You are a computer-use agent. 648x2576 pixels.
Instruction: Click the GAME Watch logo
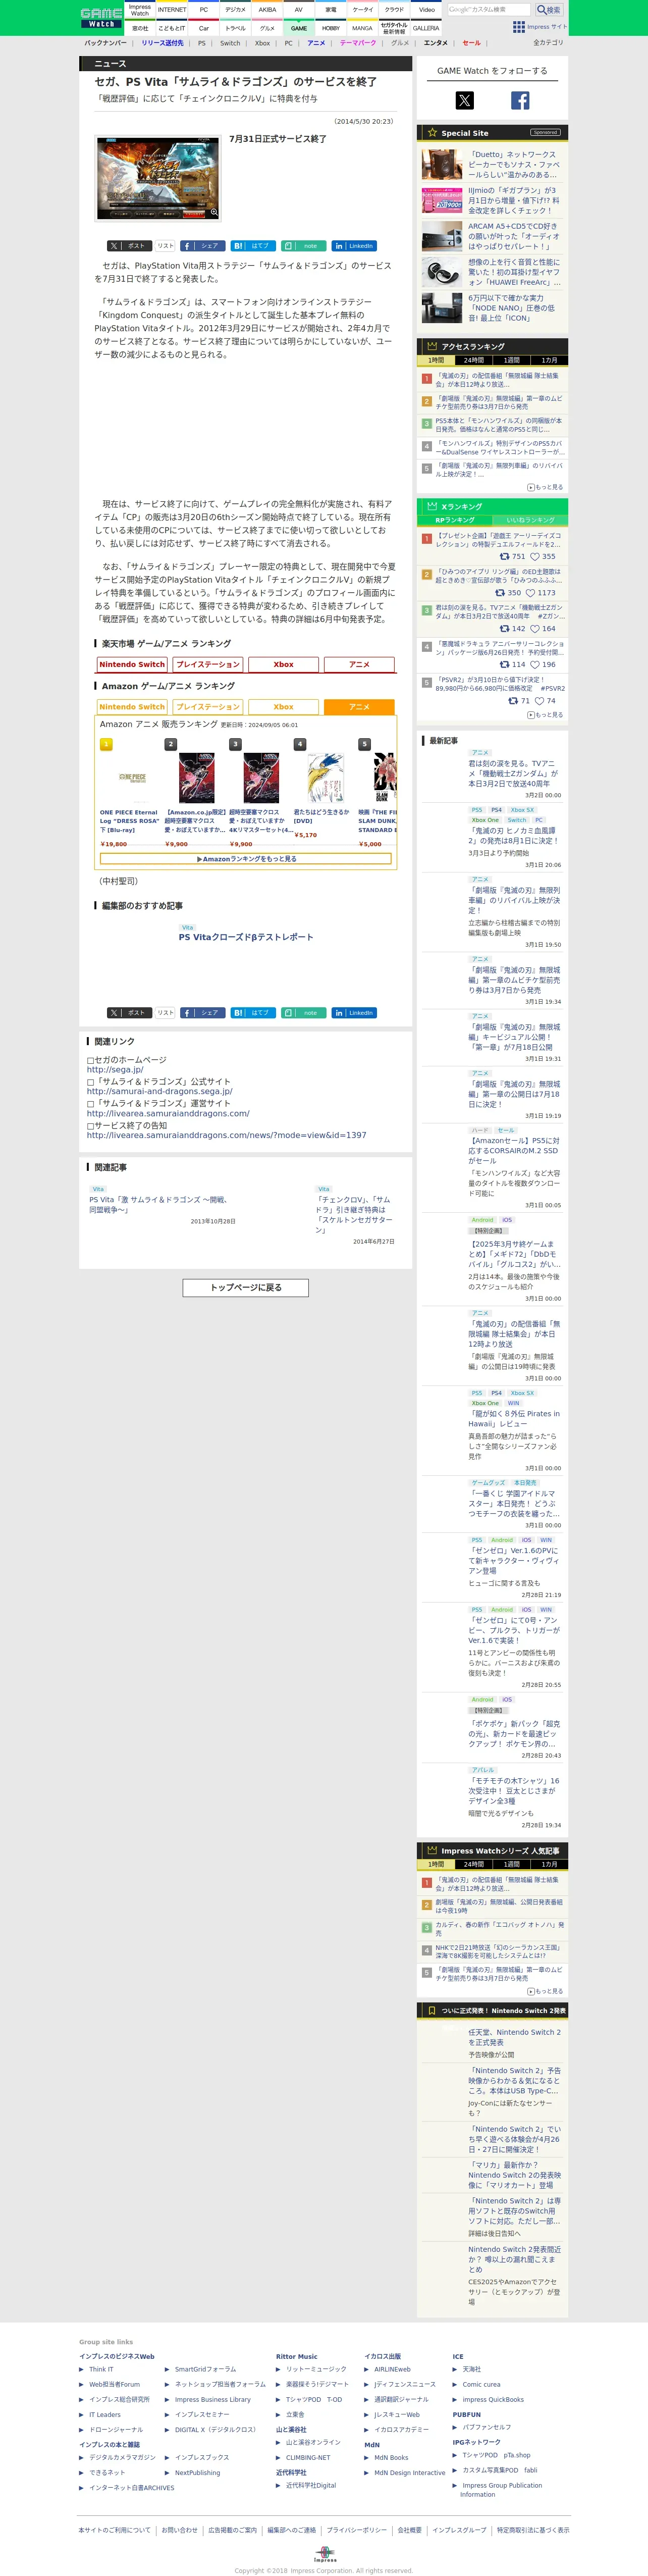coord(101,17)
